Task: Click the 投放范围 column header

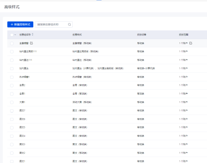Action: (184, 35)
